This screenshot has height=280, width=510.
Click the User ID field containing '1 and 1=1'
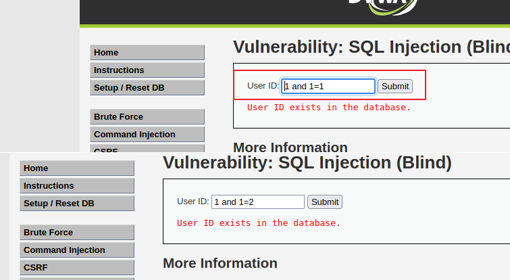click(x=328, y=86)
